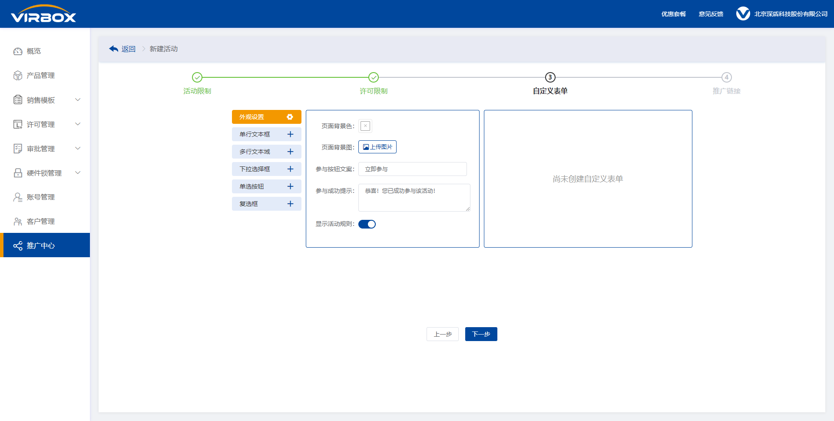The height and width of the screenshot is (421, 834).
Task: Click the company avatar icon in header
Action: pos(743,14)
